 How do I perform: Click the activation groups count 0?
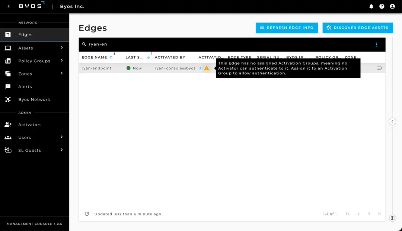click(200, 68)
